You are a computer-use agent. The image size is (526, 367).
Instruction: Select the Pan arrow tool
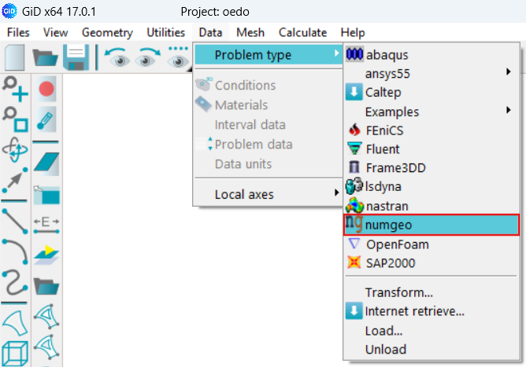(x=15, y=181)
